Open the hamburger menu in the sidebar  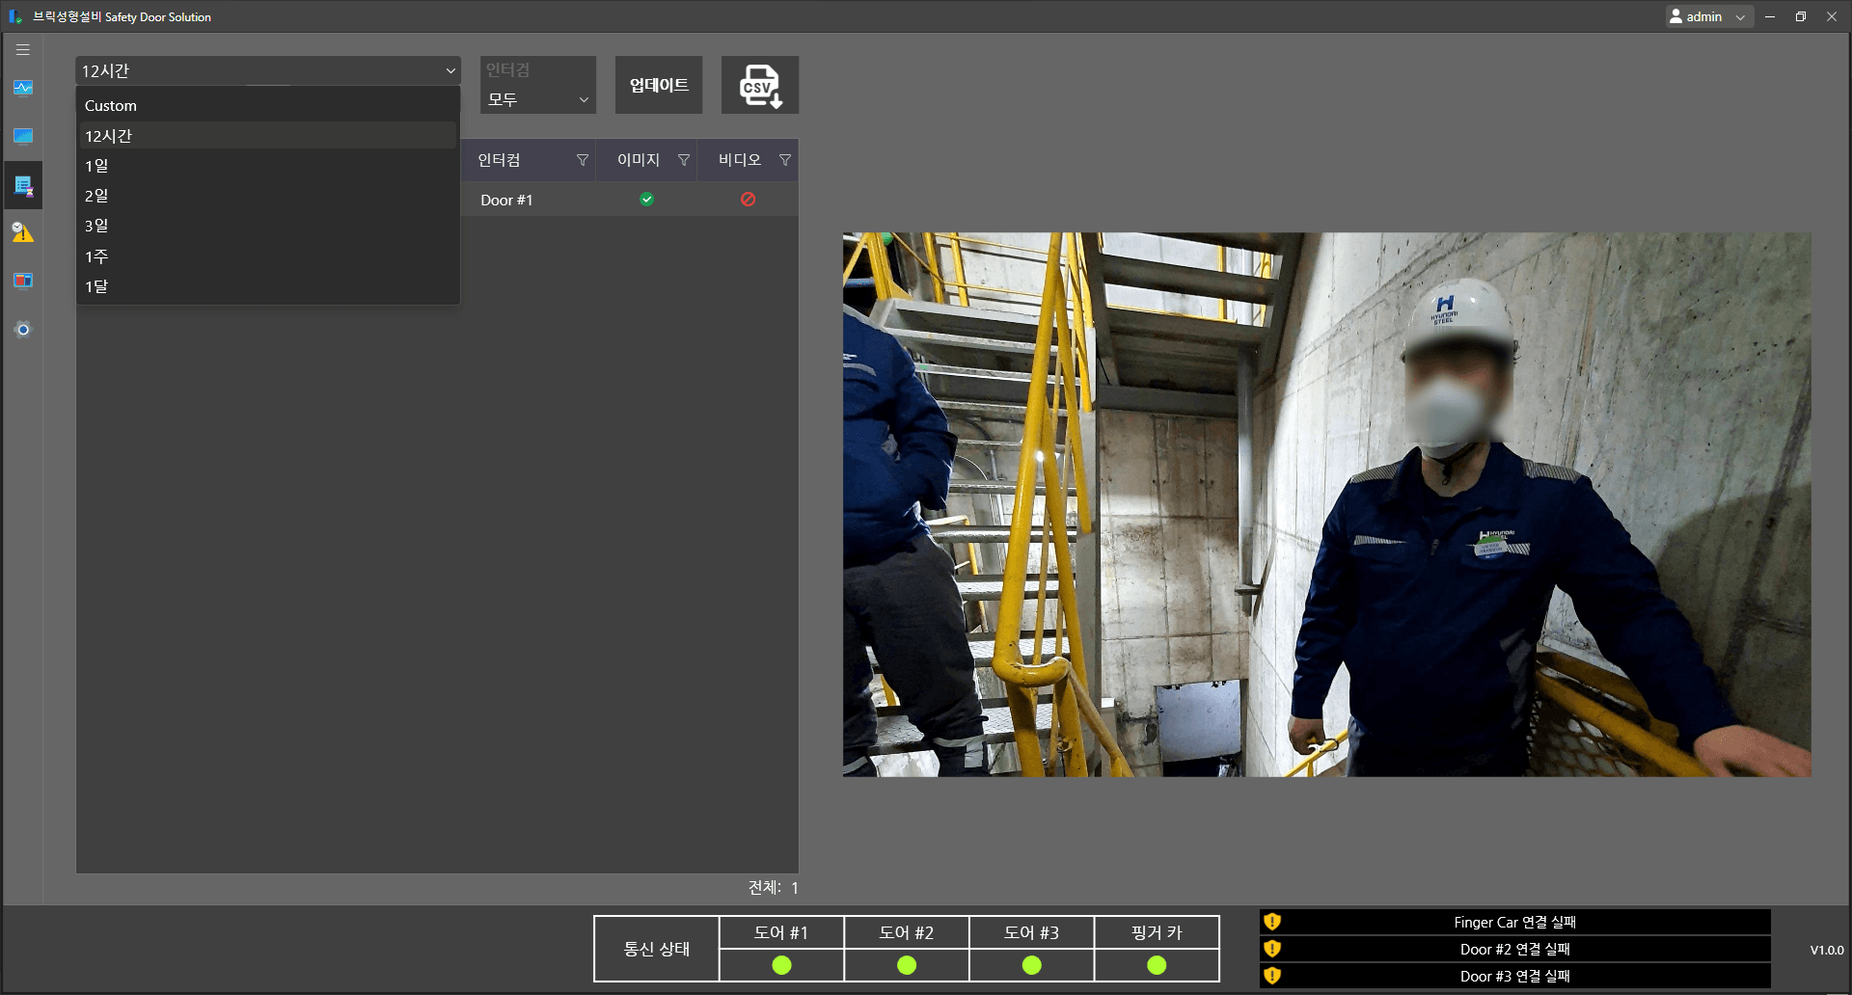tap(22, 49)
